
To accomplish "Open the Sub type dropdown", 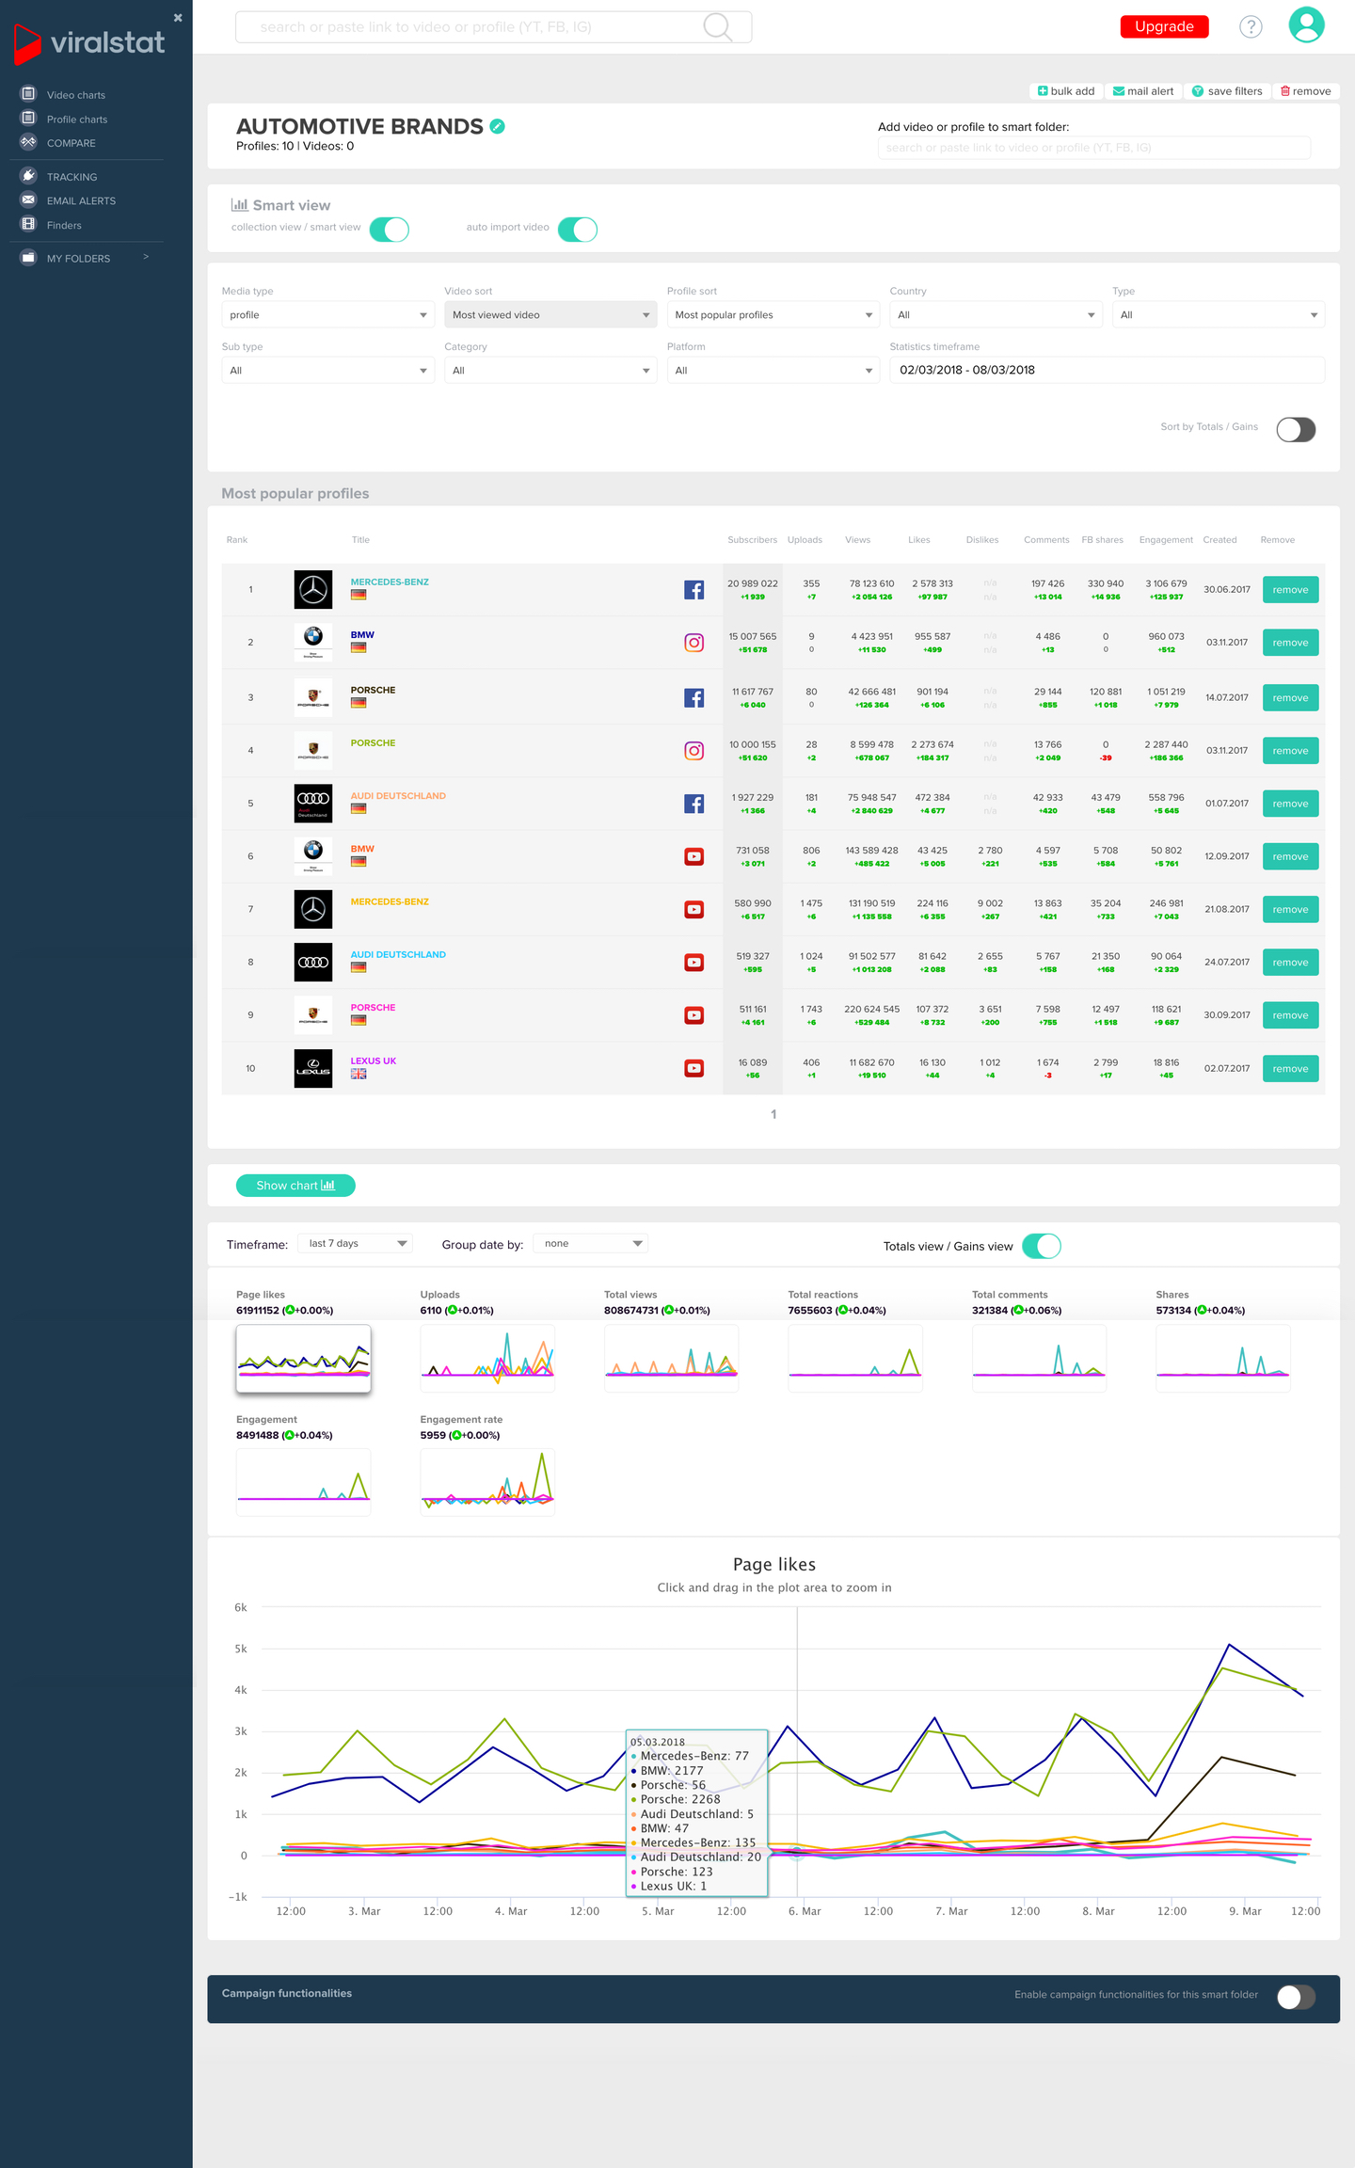I will 327,370.
